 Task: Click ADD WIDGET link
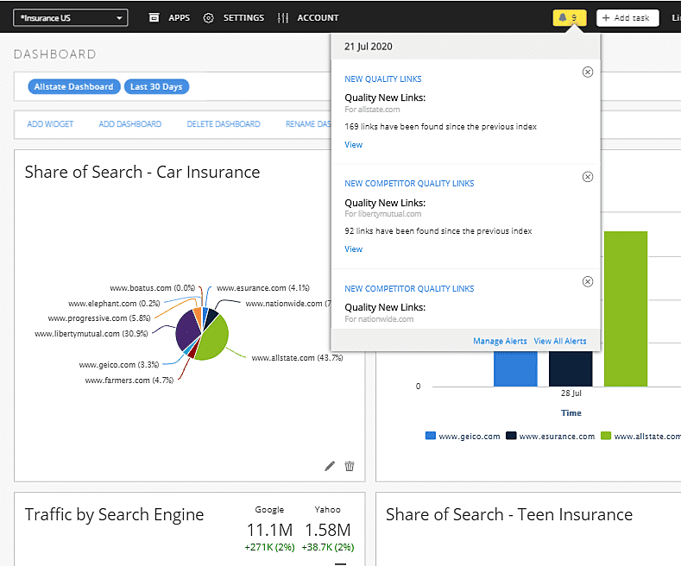50,124
